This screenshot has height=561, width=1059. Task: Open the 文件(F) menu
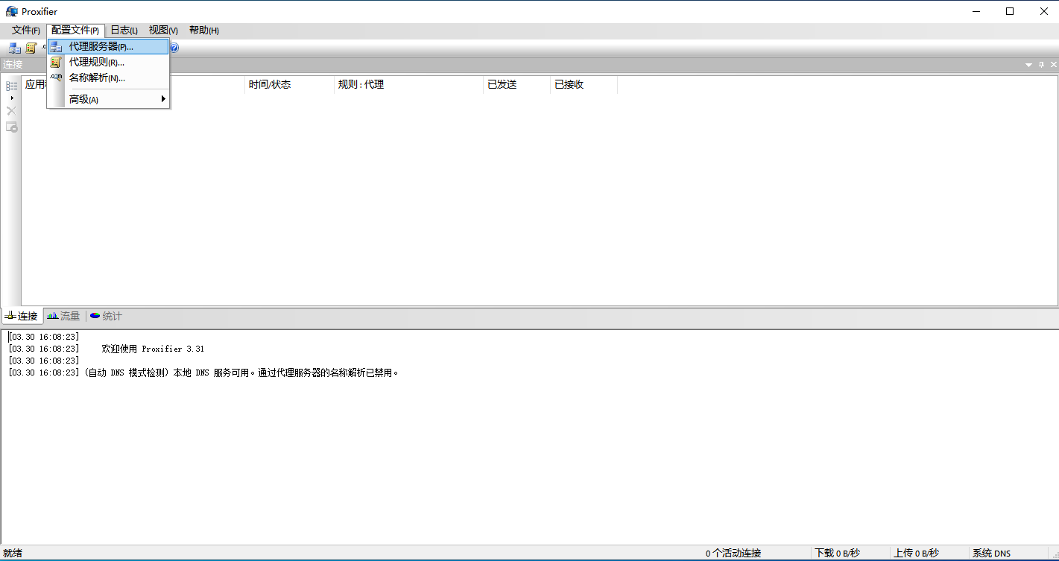25,31
